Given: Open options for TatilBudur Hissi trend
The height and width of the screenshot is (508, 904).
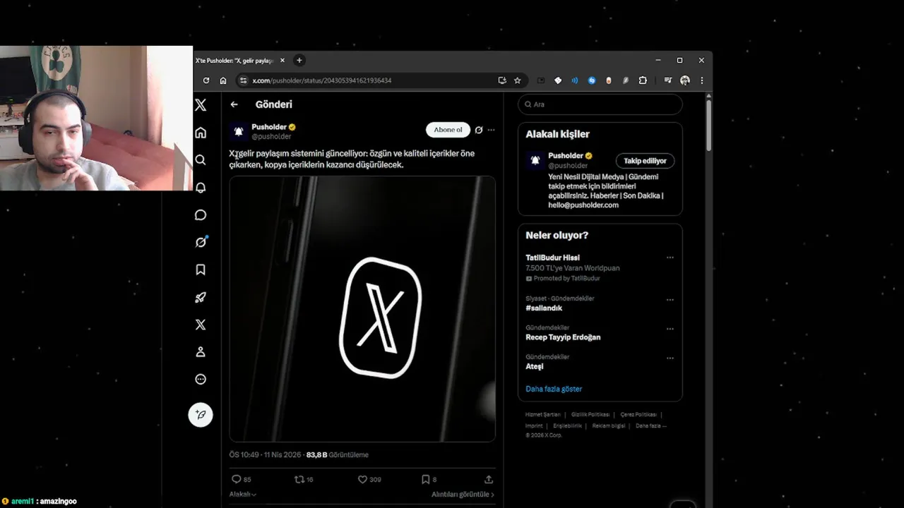Looking at the screenshot, I should click(x=670, y=258).
